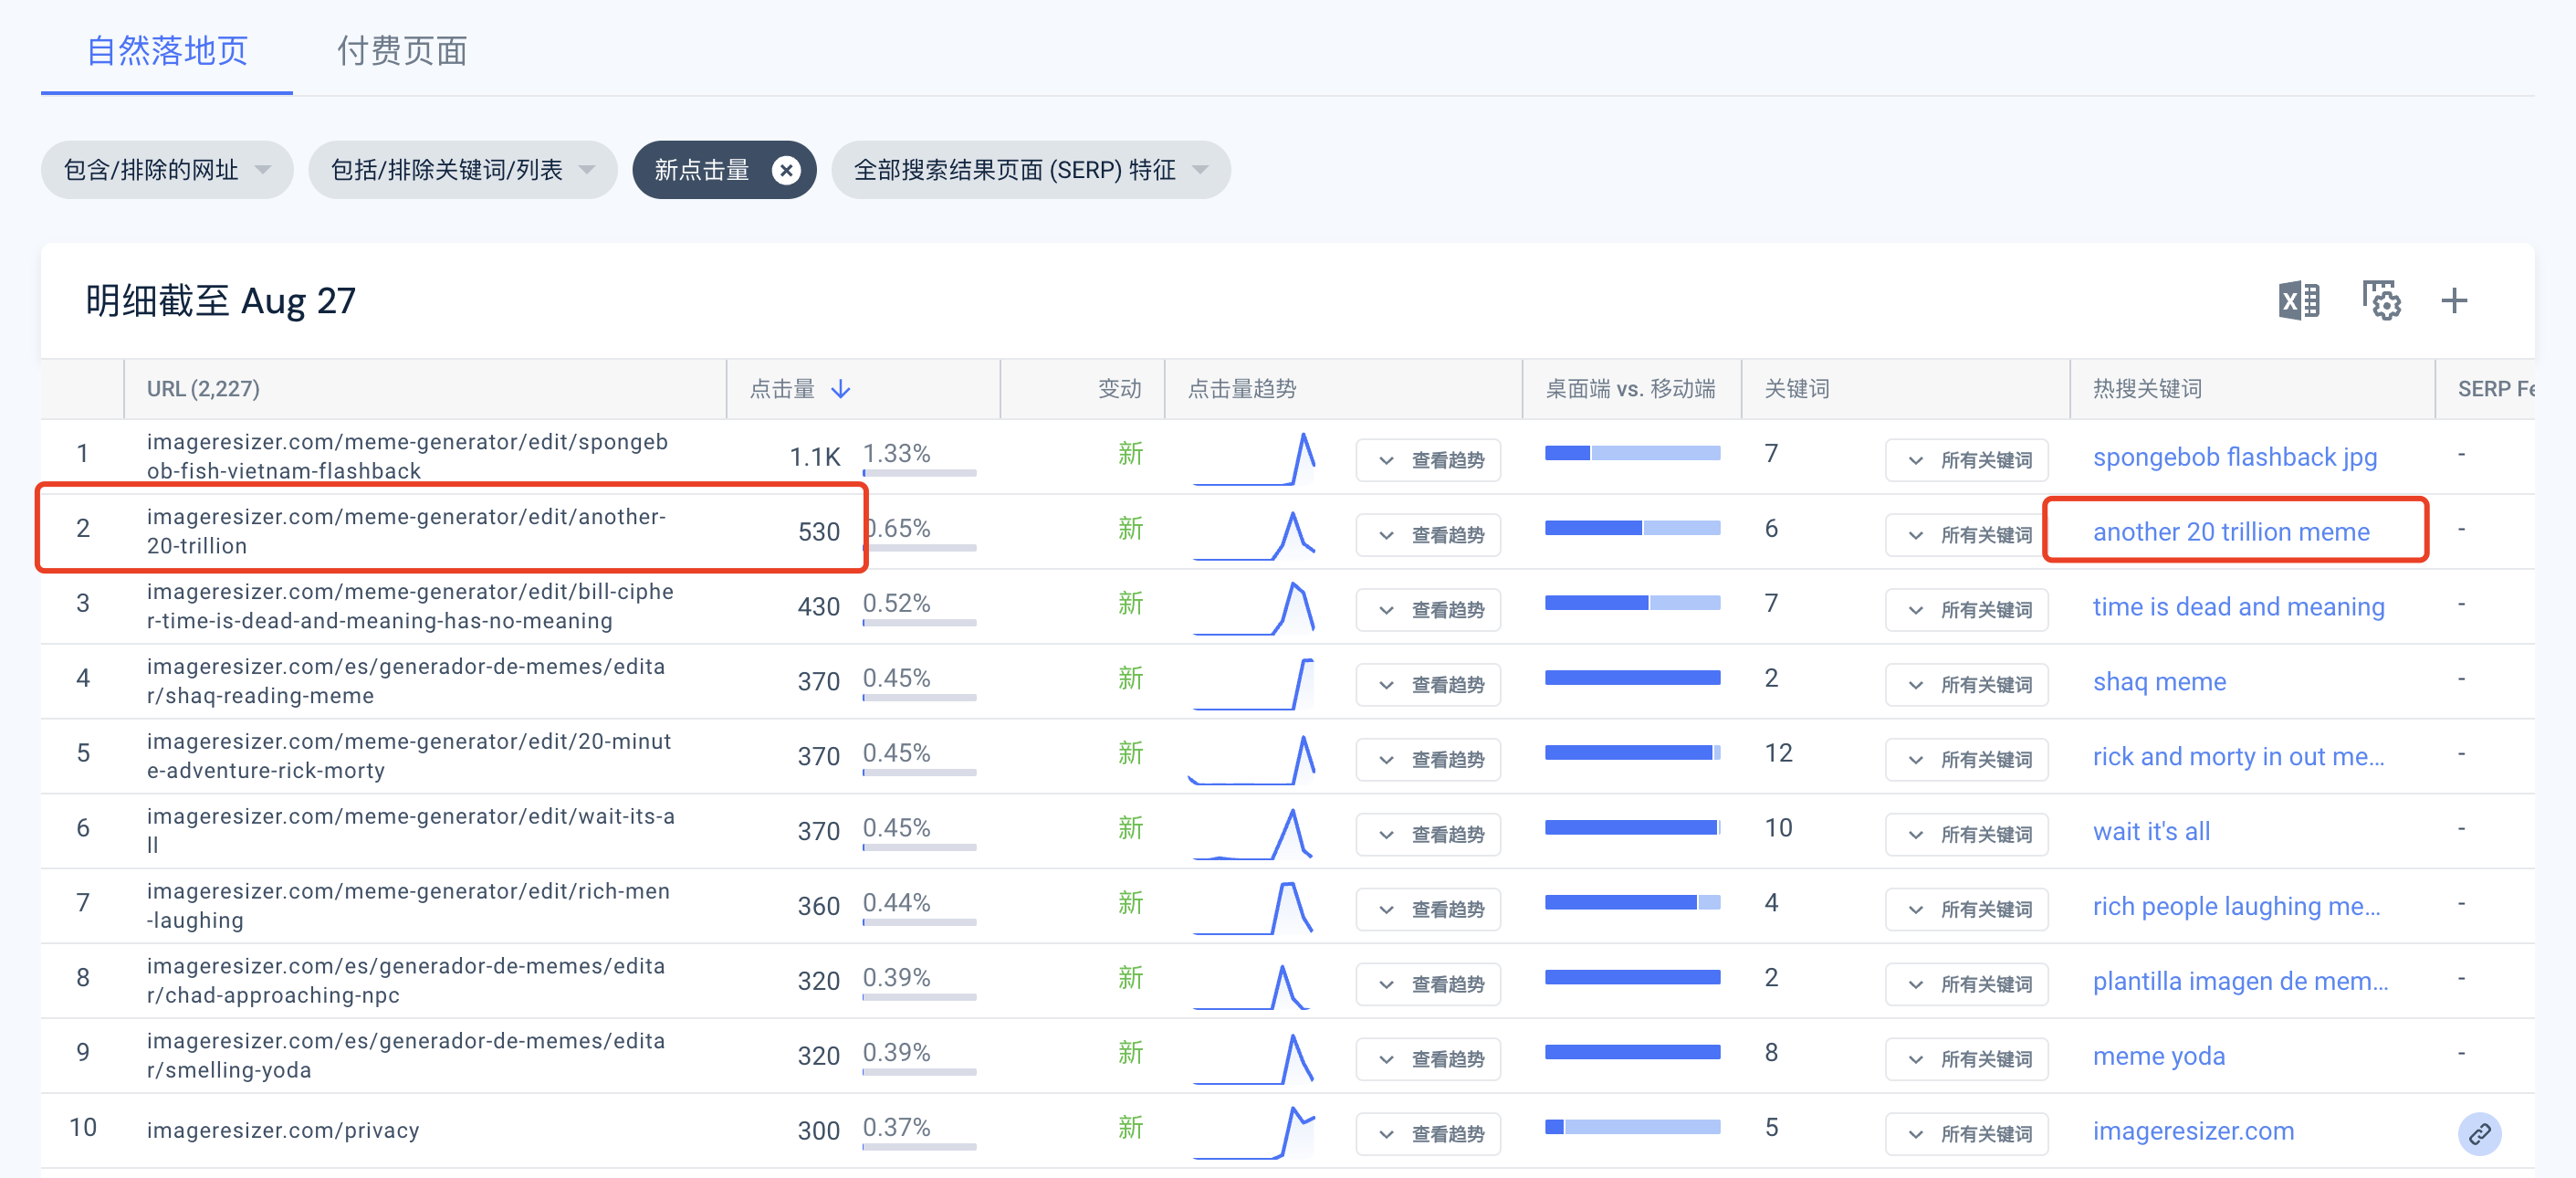Remove the 新点击量 filter chip

786,171
